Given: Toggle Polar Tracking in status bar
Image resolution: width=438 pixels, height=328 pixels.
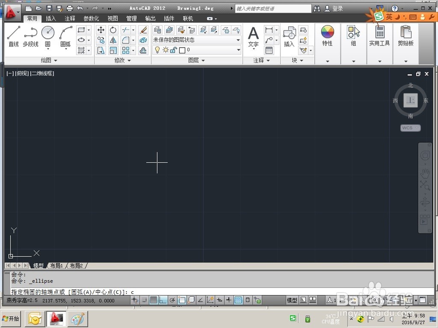Looking at the screenshot, I should coord(172,300).
